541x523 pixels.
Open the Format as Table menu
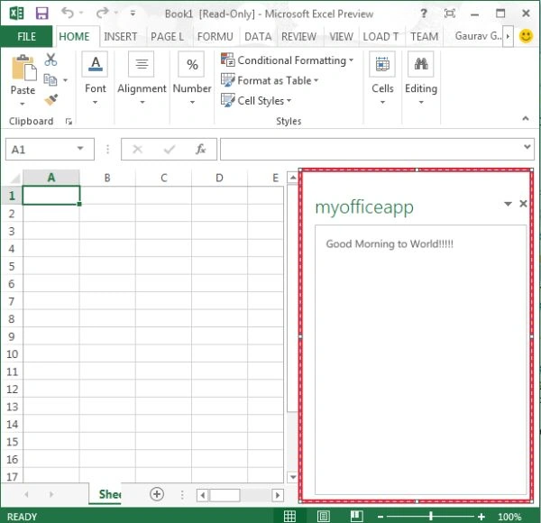point(270,80)
